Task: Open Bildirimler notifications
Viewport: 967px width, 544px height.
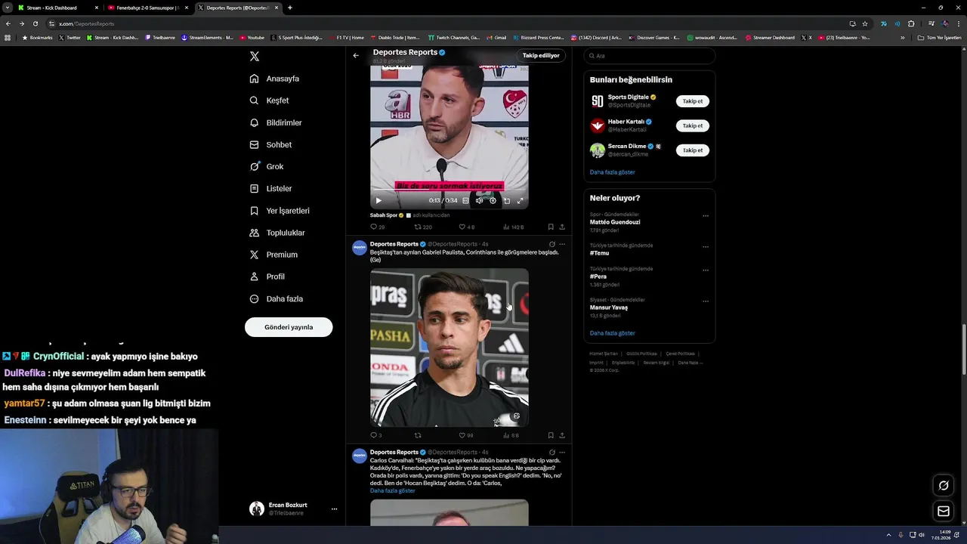Action: [276, 122]
